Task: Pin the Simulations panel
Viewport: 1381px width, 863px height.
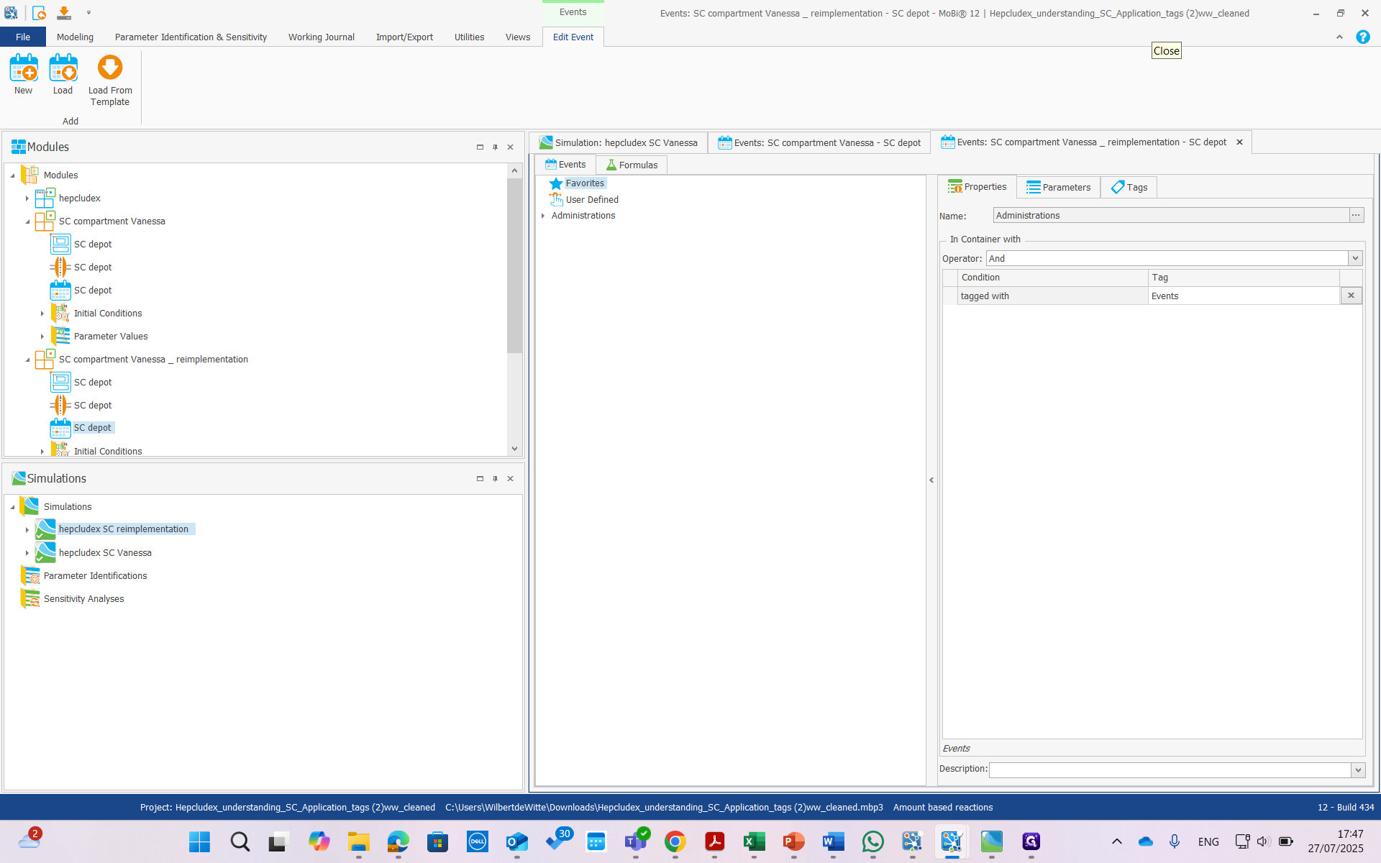Action: (495, 479)
